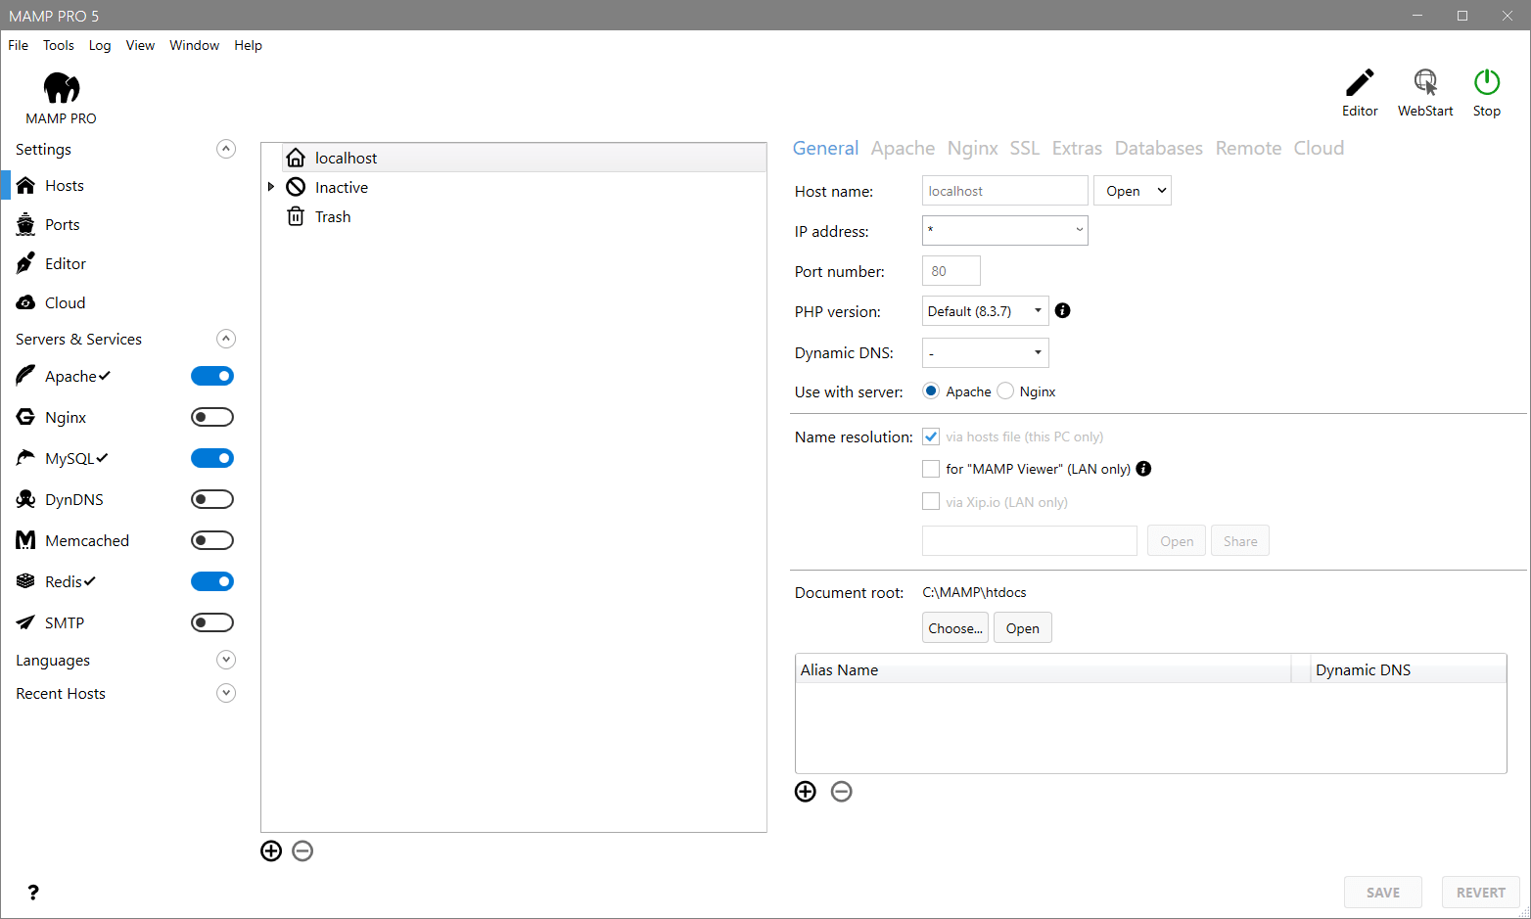Image resolution: width=1531 pixels, height=919 pixels.
Task: Switch to the Apache host tab
Action: point(903,149)
